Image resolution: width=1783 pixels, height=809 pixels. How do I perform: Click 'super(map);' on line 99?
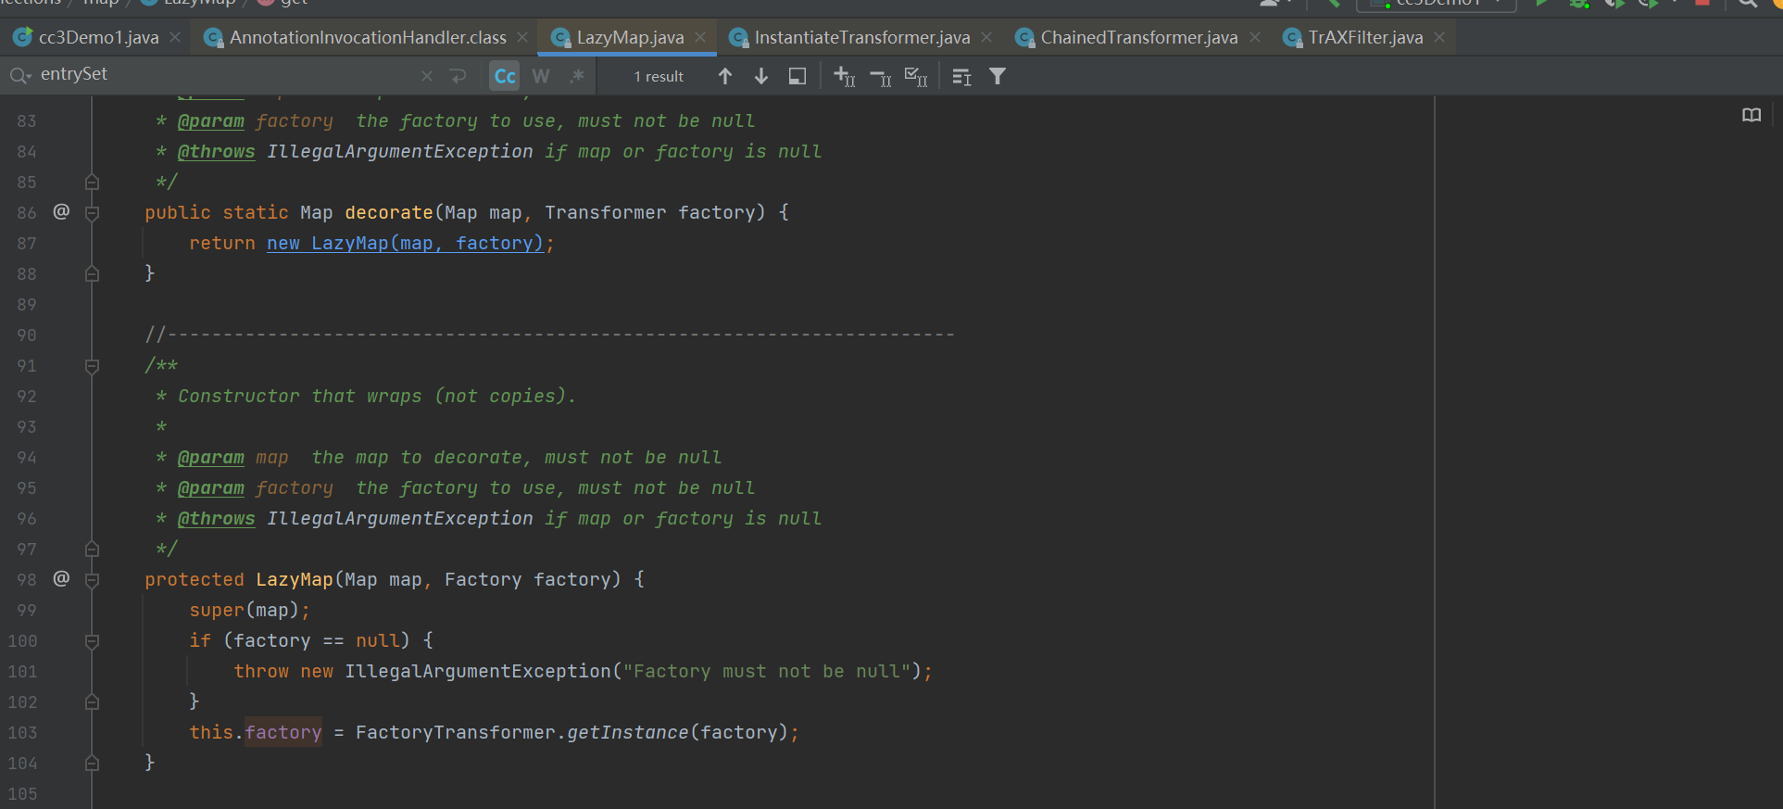tap(249, 610)
